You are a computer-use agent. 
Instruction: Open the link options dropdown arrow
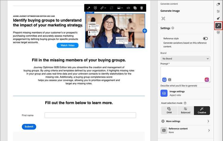pos(105,8)
